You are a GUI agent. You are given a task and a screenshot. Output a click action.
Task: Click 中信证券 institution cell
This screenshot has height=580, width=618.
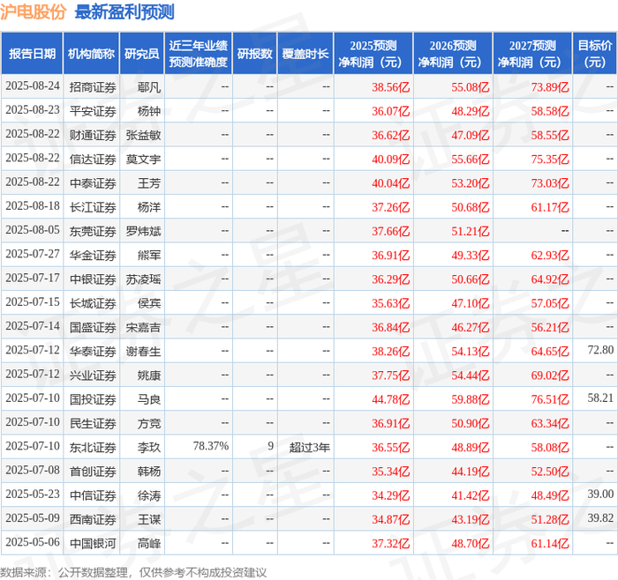tap(93, 495)
